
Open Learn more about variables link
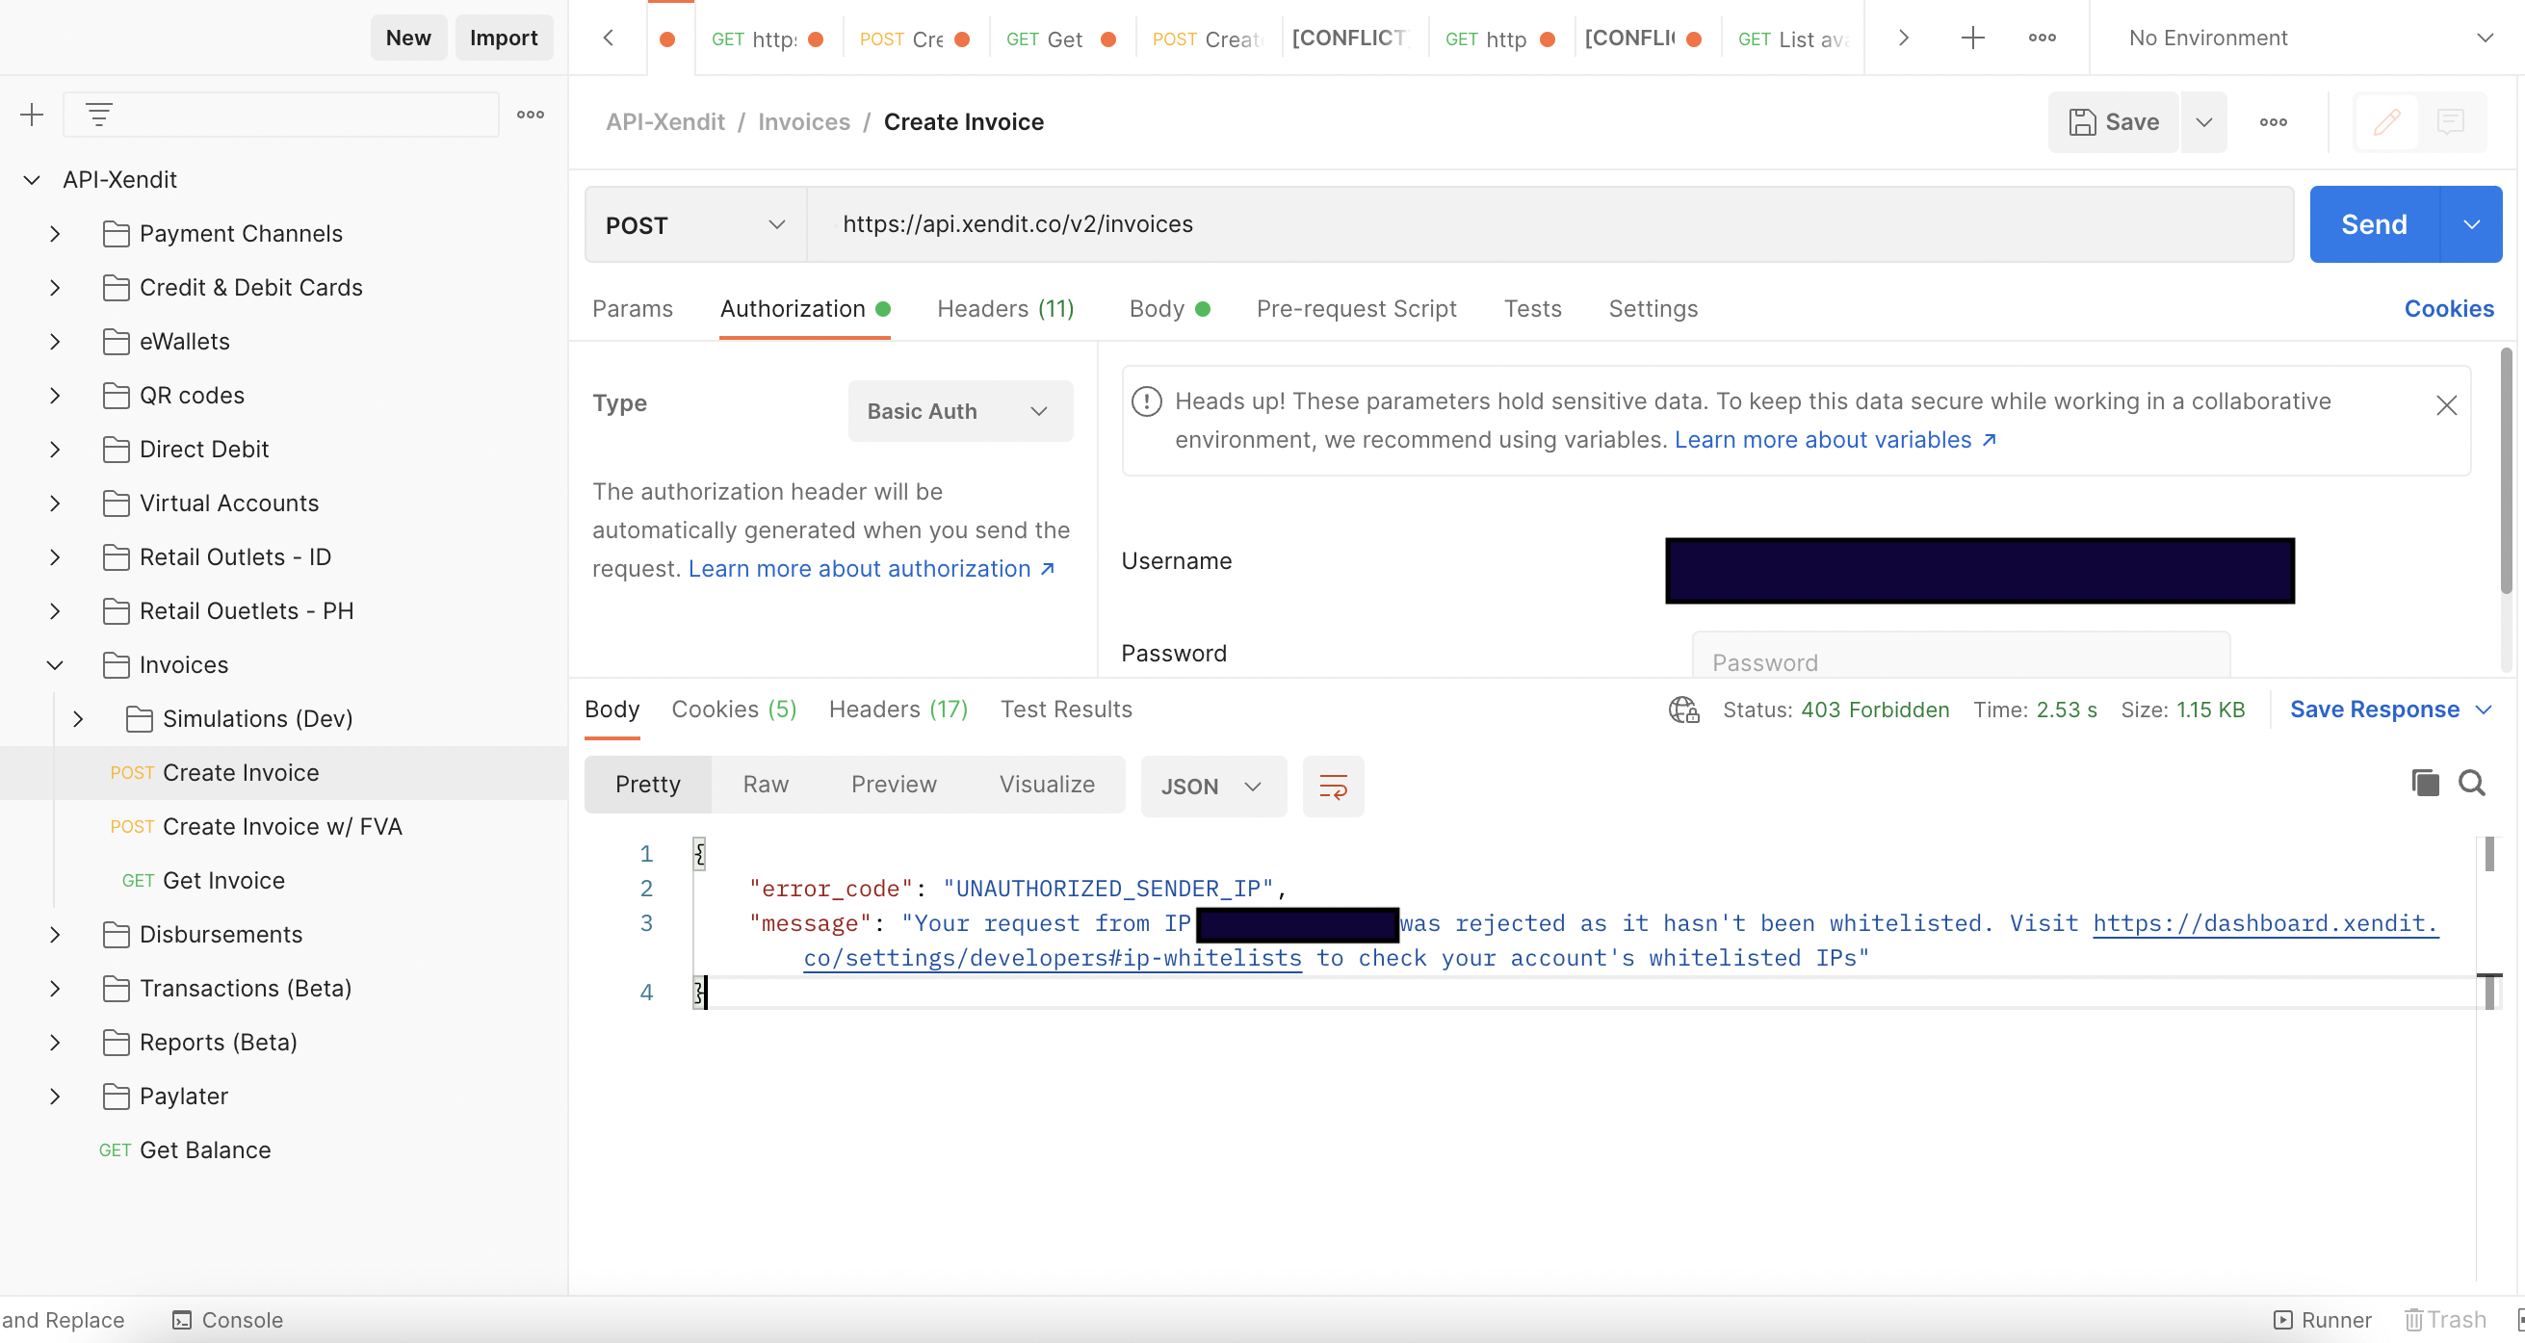(x=1834, y=440)
